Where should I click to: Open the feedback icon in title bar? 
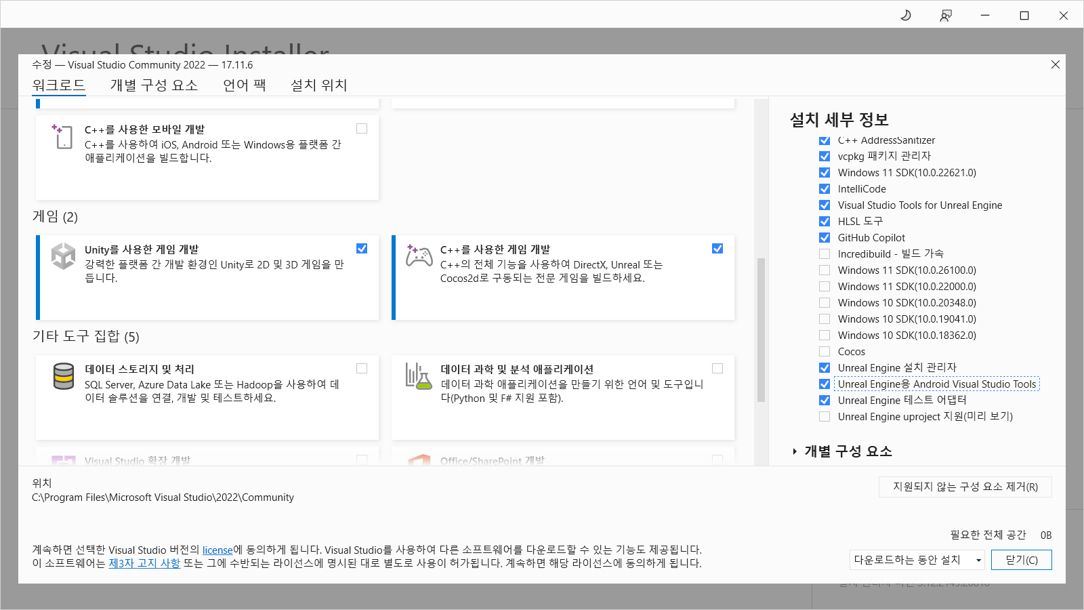tap(946, 15)
